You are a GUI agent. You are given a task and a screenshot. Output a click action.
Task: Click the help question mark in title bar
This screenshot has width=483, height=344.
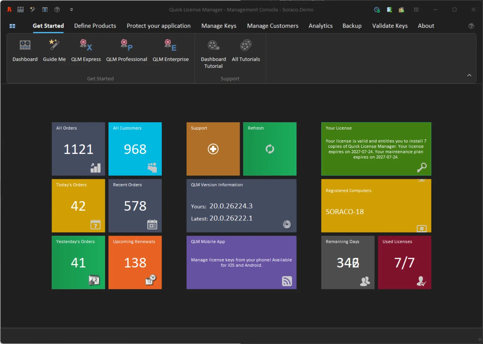pos(57,10)
